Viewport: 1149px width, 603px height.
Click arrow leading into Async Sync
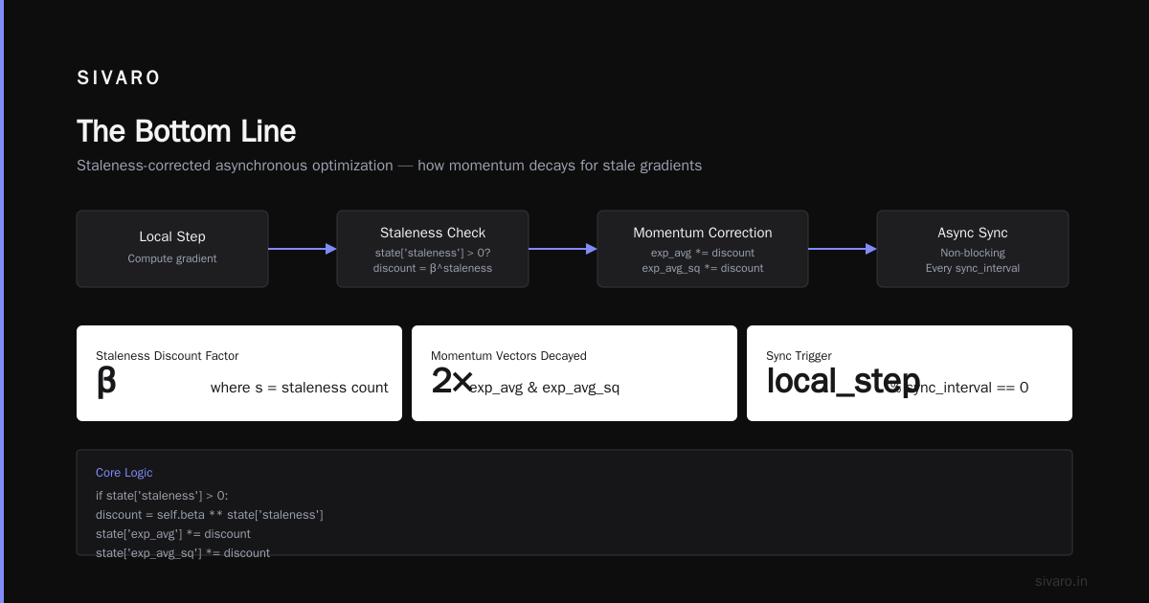point(843,249)
